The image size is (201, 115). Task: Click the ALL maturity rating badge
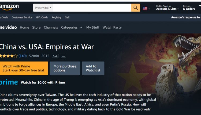pos(55,56)
